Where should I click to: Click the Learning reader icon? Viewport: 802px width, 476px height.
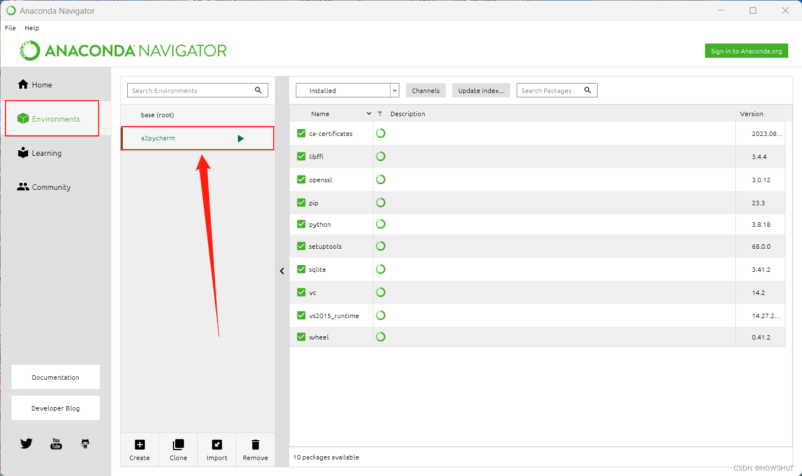(x=23, y=152)
